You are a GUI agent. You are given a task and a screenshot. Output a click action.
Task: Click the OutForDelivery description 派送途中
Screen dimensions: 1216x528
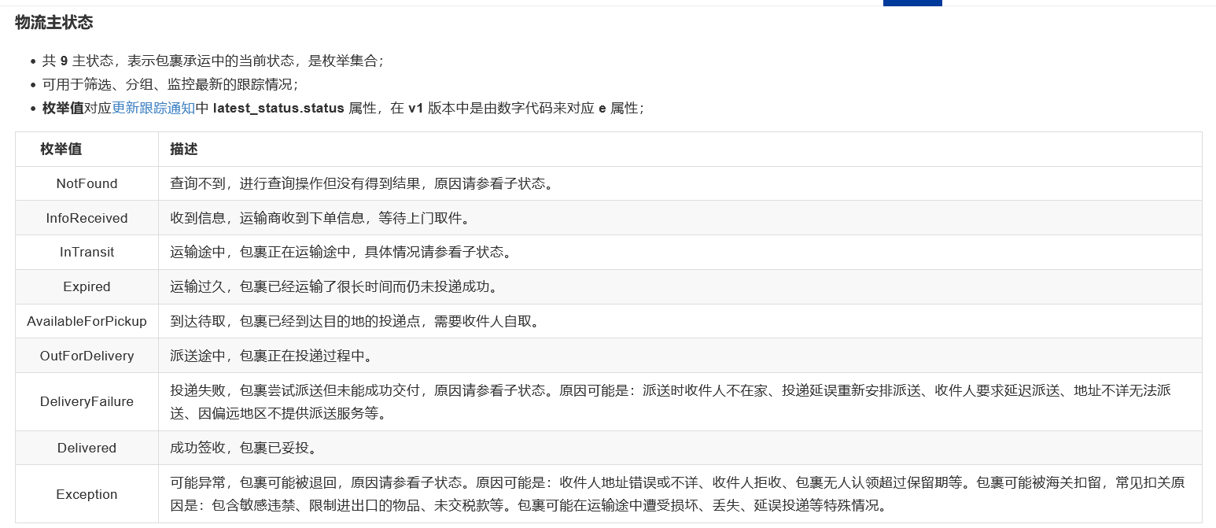click(x=271, y=356)
